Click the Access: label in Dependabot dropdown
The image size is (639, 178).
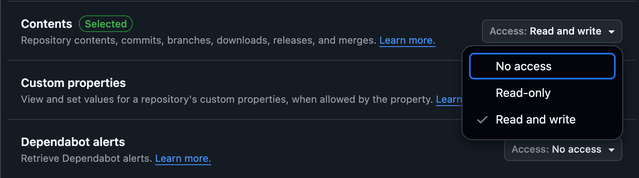(530, 149)
